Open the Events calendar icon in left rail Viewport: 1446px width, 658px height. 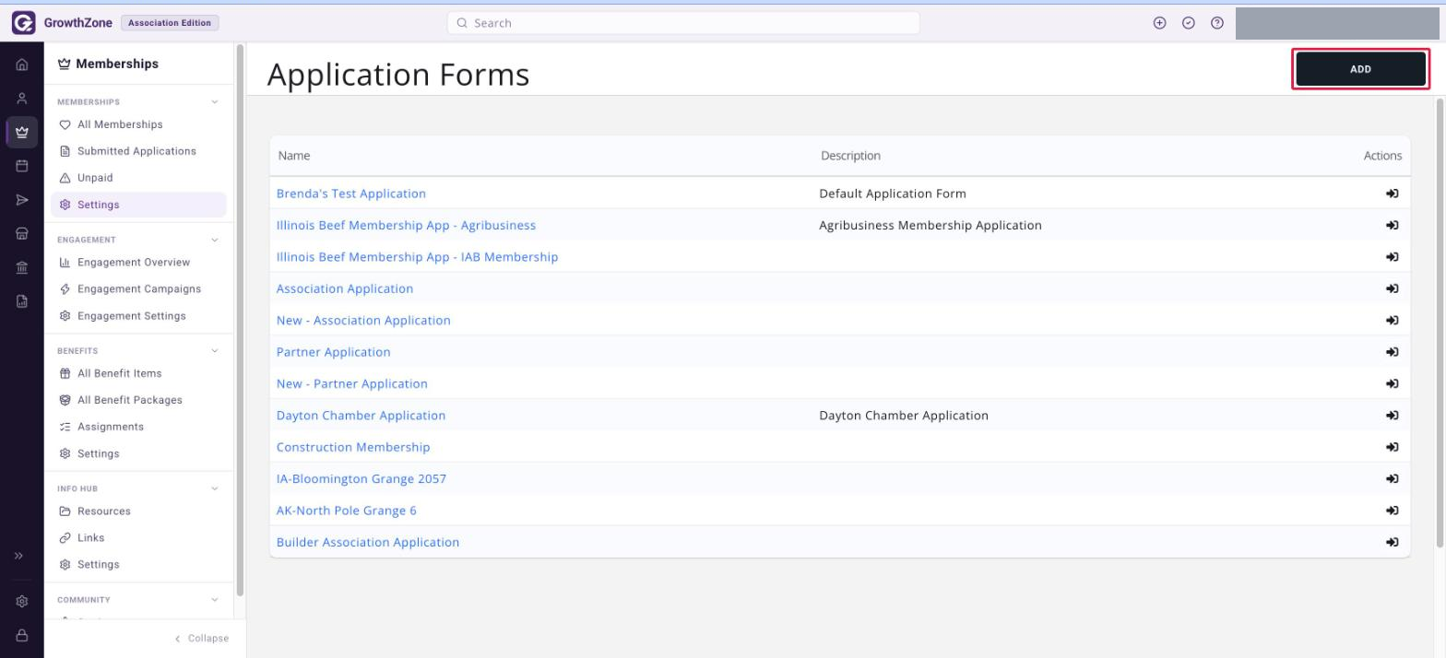click(22, 167)
